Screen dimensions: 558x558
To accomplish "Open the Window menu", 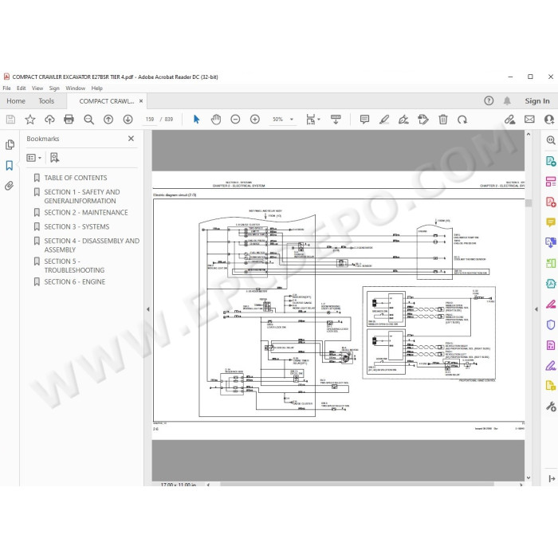I will 76,88.
